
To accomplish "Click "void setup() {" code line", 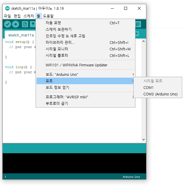I will click(x=20, y=42).
